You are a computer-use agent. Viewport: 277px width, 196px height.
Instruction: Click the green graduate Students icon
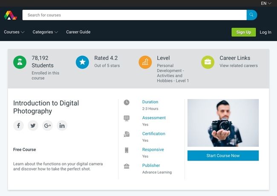(20, 62)
